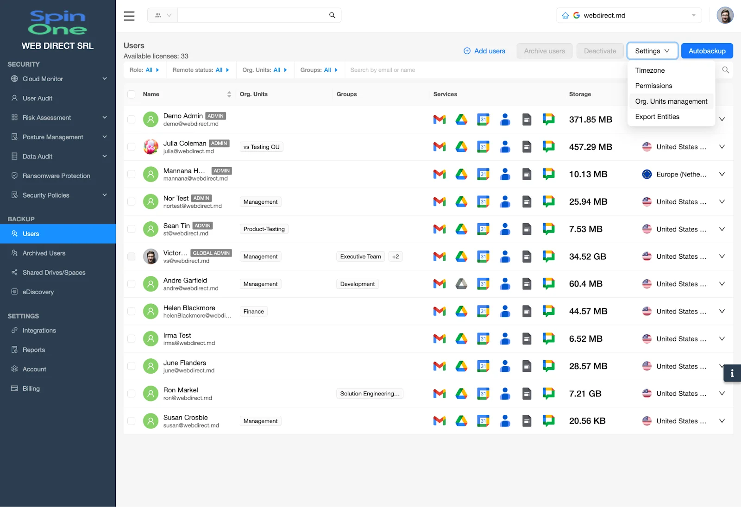Click Sean Tin's Google Calendar icon

tap(483, 229)
